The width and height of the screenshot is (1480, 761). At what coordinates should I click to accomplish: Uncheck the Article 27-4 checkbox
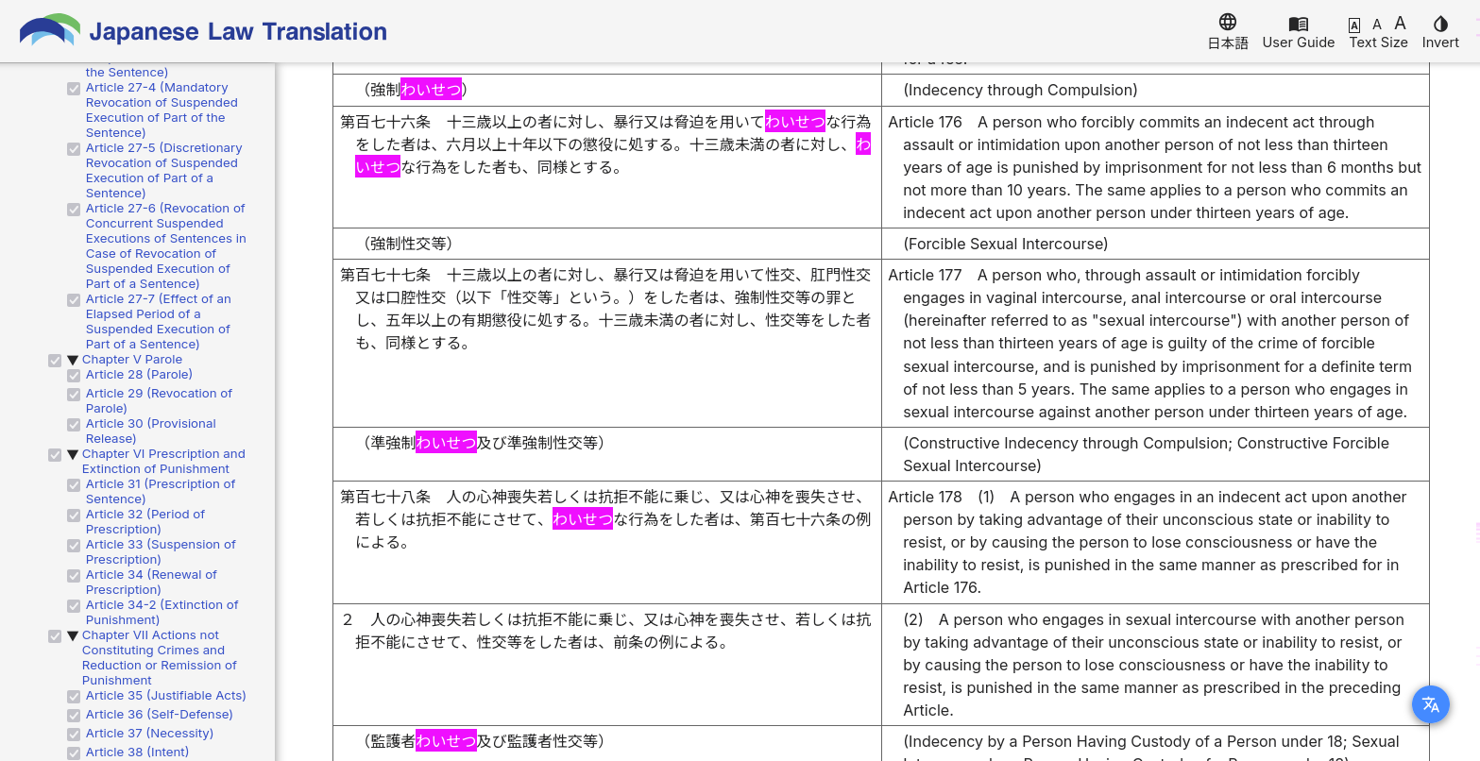(x=74, y=89)
